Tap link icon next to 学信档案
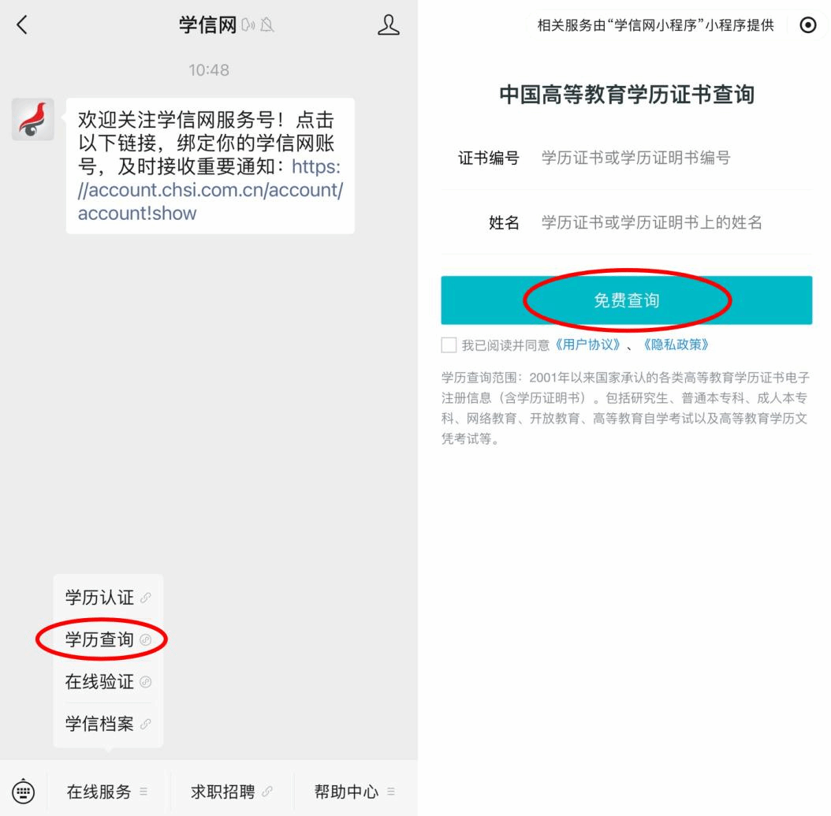This screenshot has width=831, height=816. (145, 724)
